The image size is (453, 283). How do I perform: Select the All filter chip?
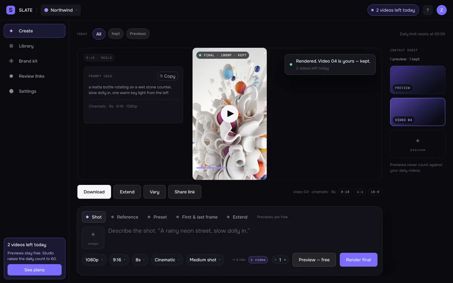pyautogui.click(x=99, y=34)
